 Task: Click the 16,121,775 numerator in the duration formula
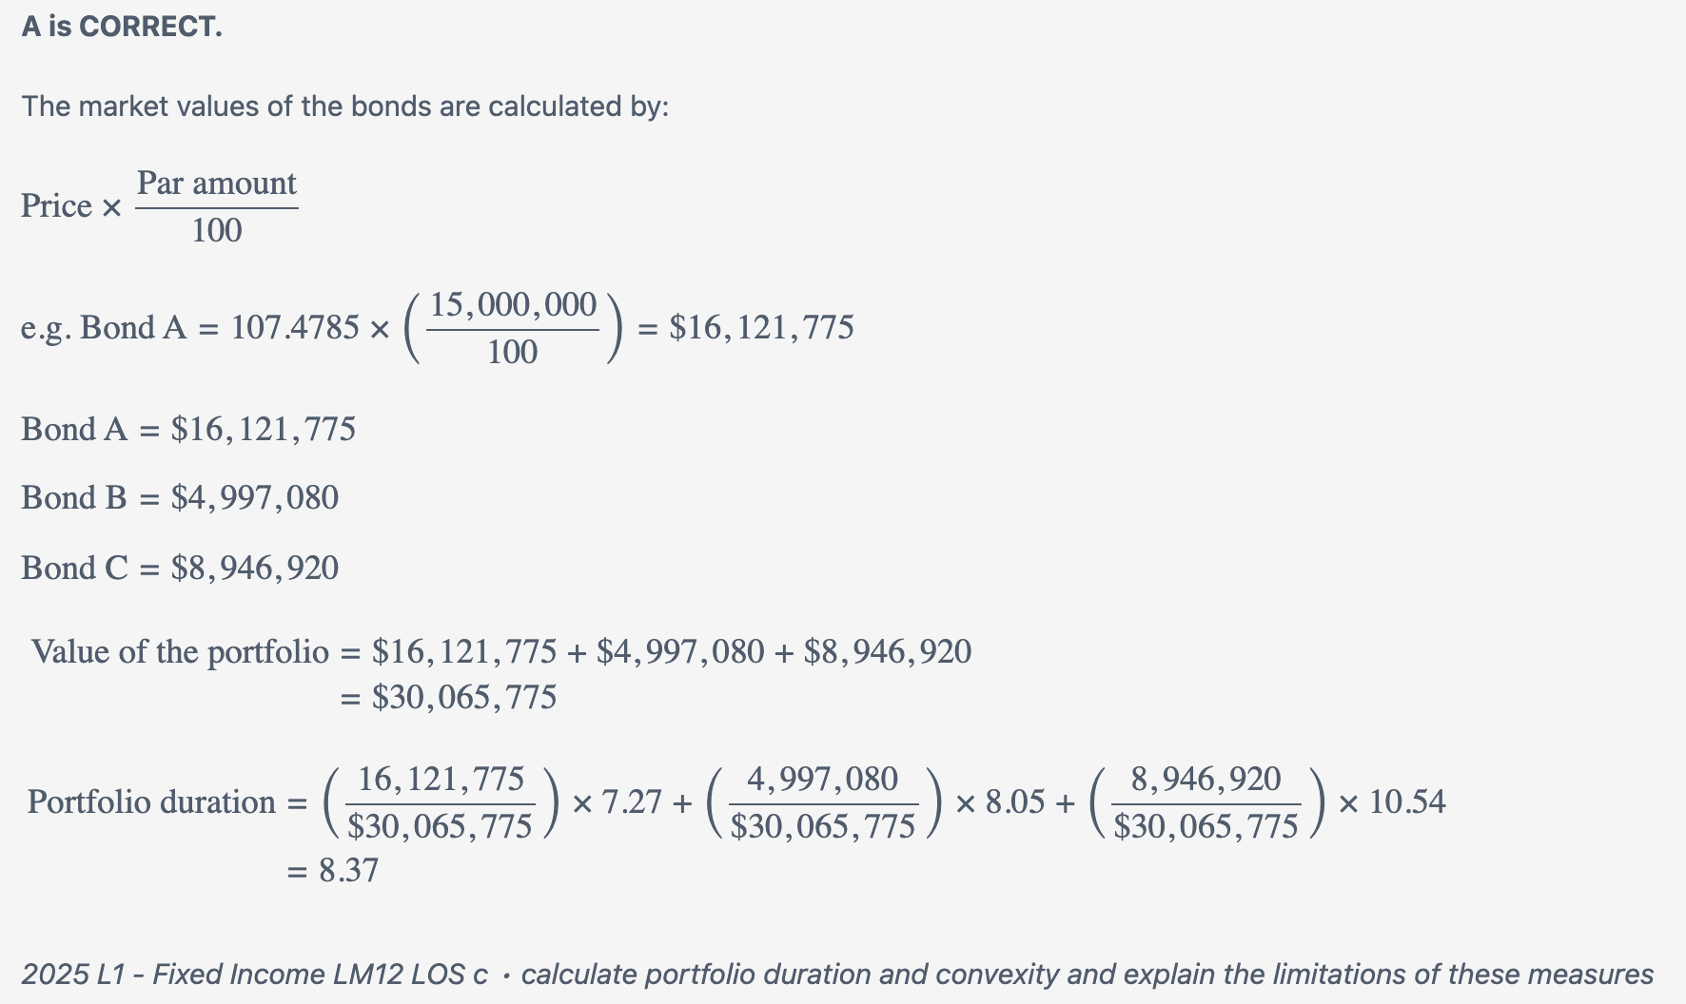pyautogui.click(x=441, y=780)
